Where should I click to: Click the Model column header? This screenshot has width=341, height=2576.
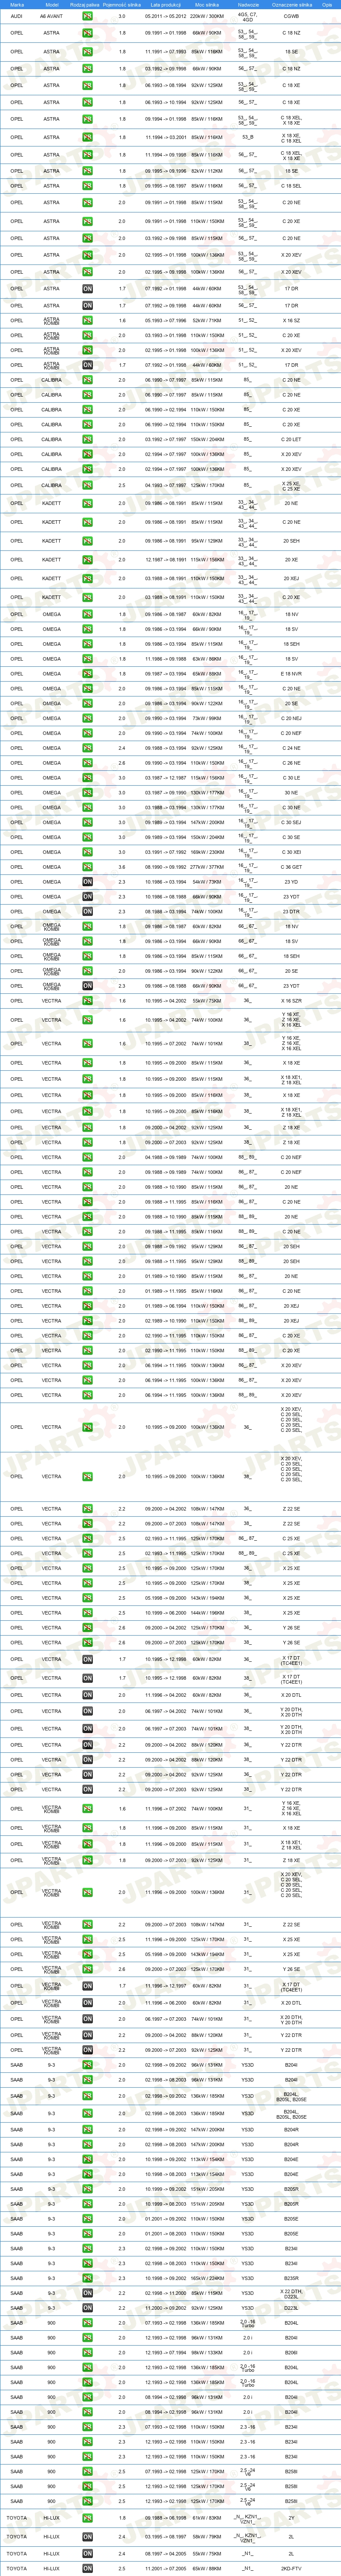(x=52, y=4)
